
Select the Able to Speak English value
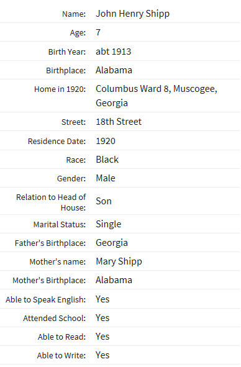click(x=102, y=299)
